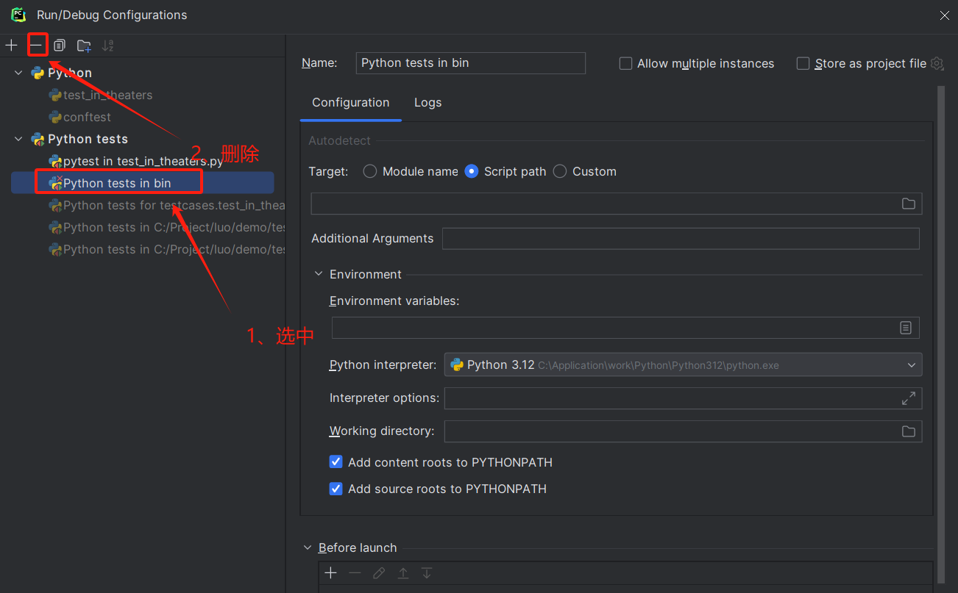958x593 pixels.
Task: Add a new run configuration
Action: 11,46
